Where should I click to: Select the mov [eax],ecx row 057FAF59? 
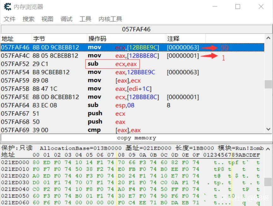click(x=132, y=80)
